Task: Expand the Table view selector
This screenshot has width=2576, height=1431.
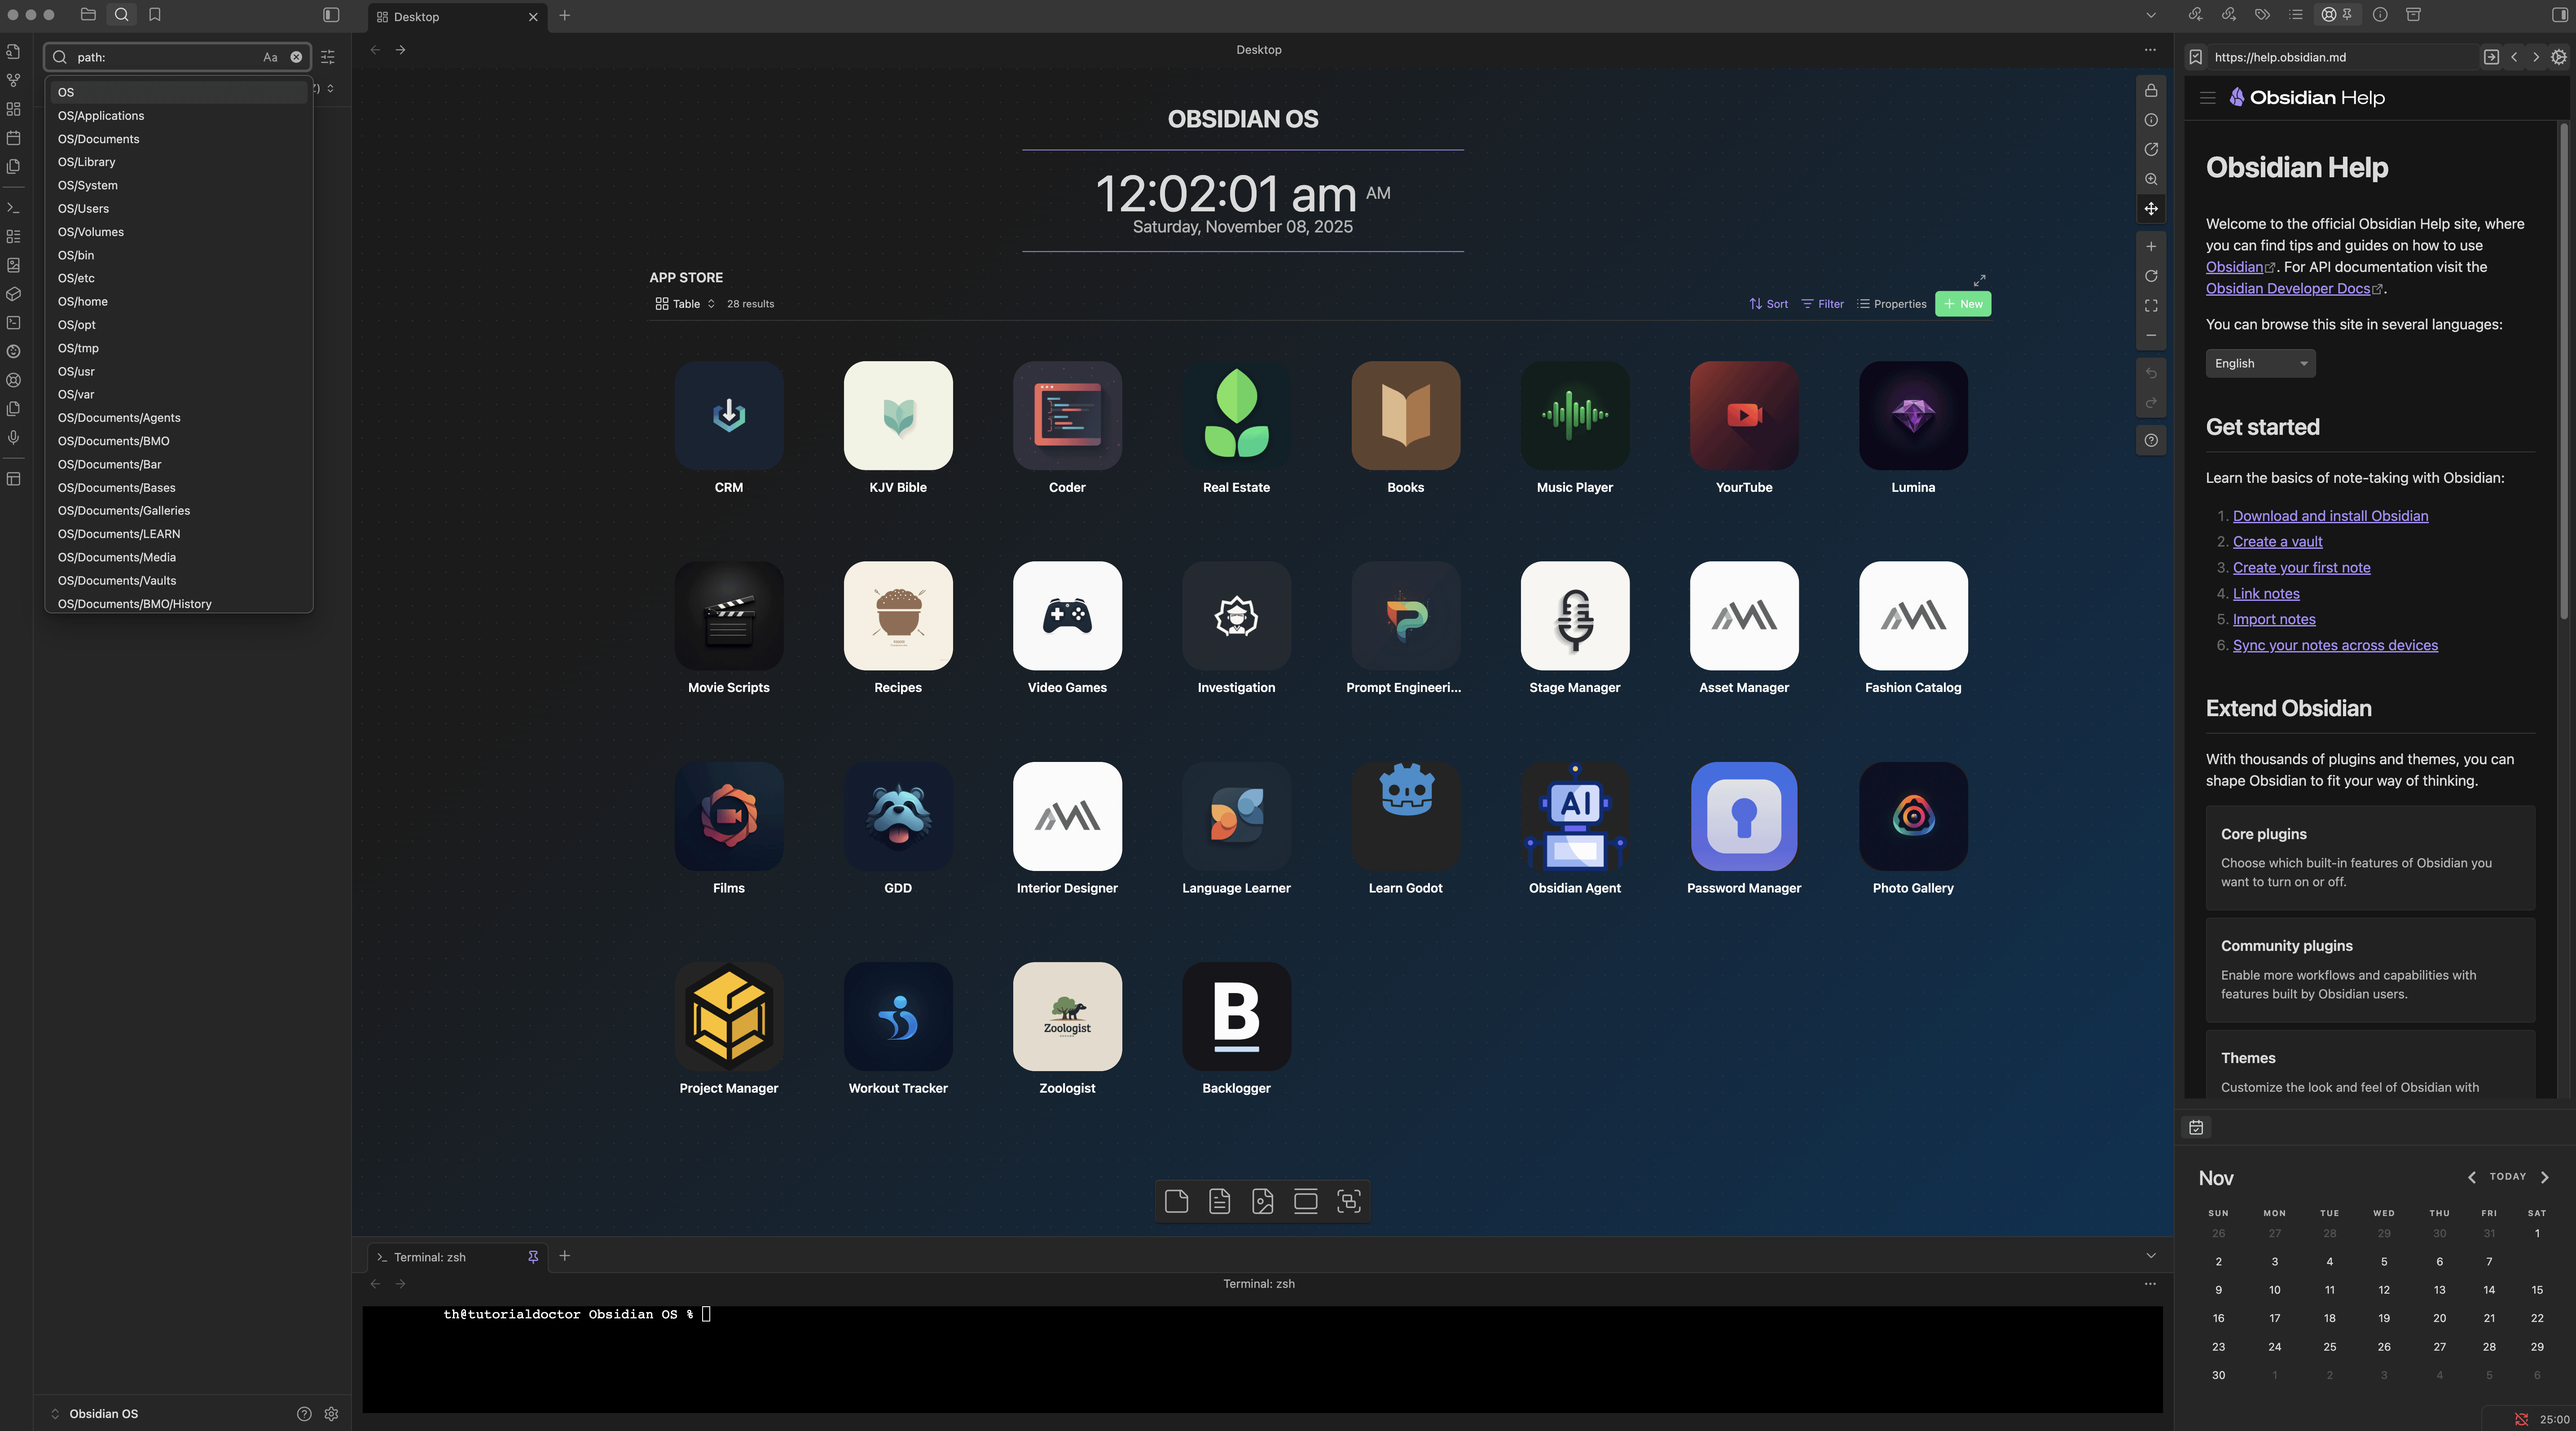Action: coord(686,304)
